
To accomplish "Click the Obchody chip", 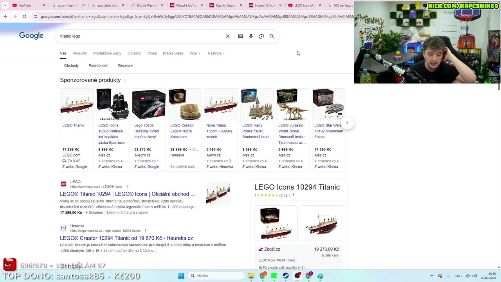I will (x=71, y=65).
